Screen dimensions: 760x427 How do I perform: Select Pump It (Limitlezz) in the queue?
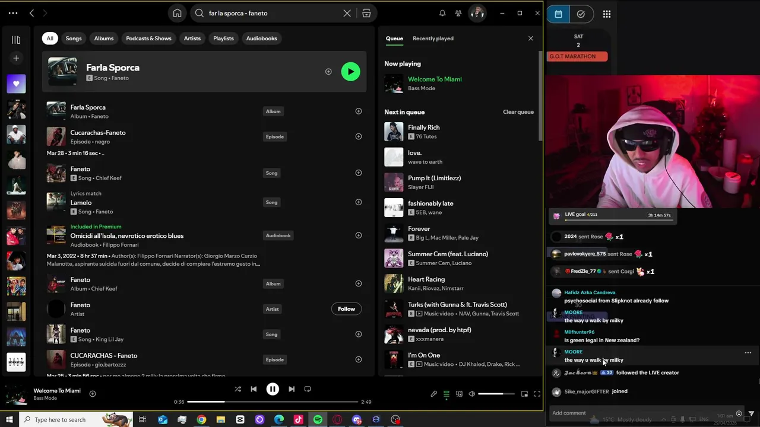[459, 182]
